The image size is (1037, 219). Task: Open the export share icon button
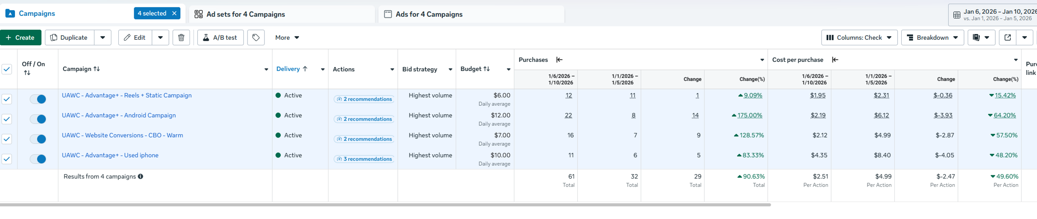[1007, 38]
